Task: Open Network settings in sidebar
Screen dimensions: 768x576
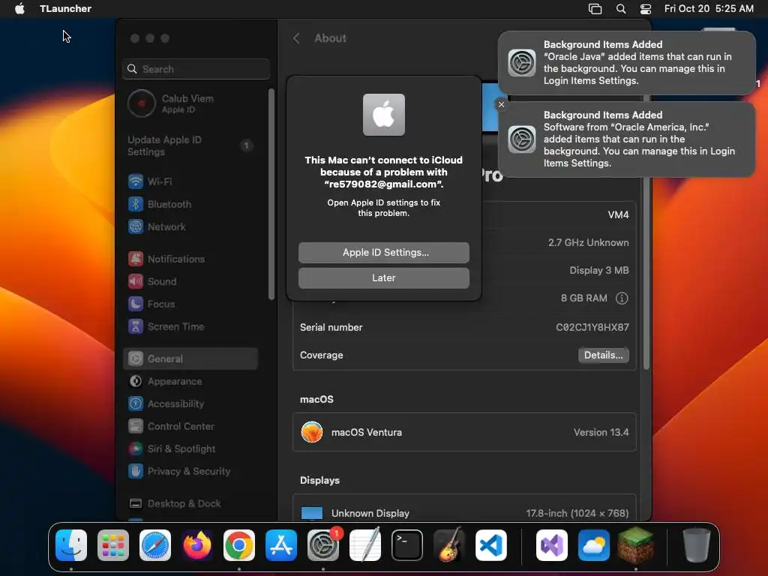Action: (191, 226)
